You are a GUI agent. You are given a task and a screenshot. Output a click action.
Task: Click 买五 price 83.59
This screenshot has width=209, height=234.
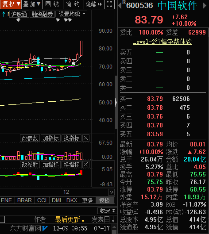[155, 134]
